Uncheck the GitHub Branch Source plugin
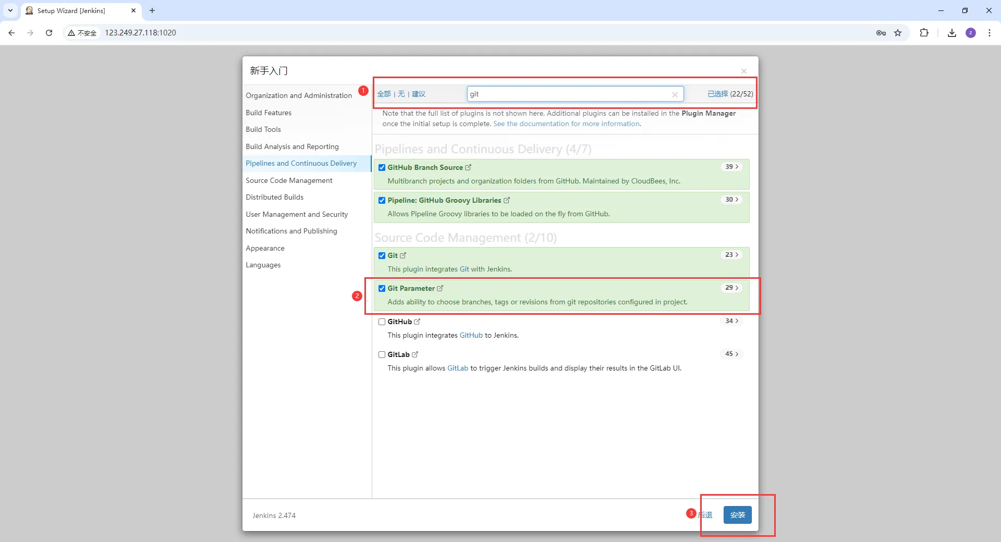1001x542 pixels. click(x=382, y=168)
